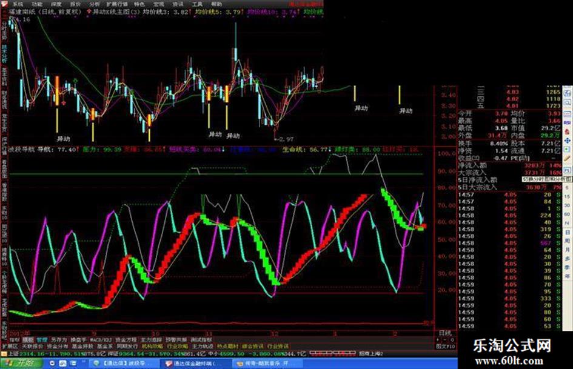This screenshot has height=369, width=573.
Task: Open the 分析 menu
Action: click(94, 4)
